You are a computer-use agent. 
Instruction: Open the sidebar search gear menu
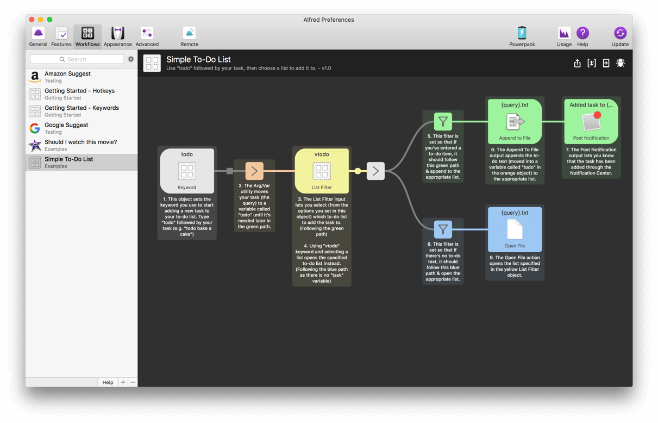(130, 59)
